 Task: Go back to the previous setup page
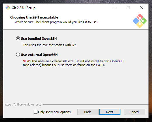[88, 112]
